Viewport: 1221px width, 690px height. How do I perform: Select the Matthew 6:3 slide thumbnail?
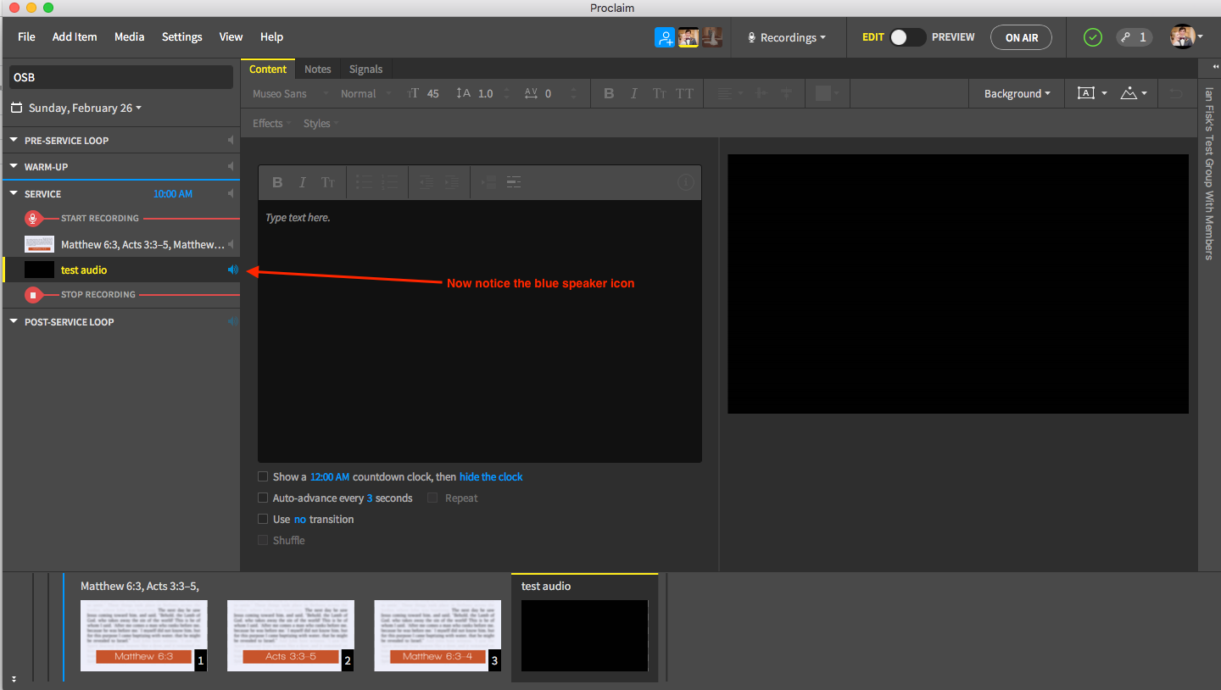point(143,636)
